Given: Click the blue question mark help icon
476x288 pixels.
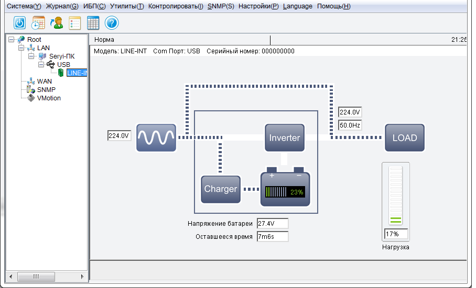Looking at the screenshot, I should coord(112,23).
